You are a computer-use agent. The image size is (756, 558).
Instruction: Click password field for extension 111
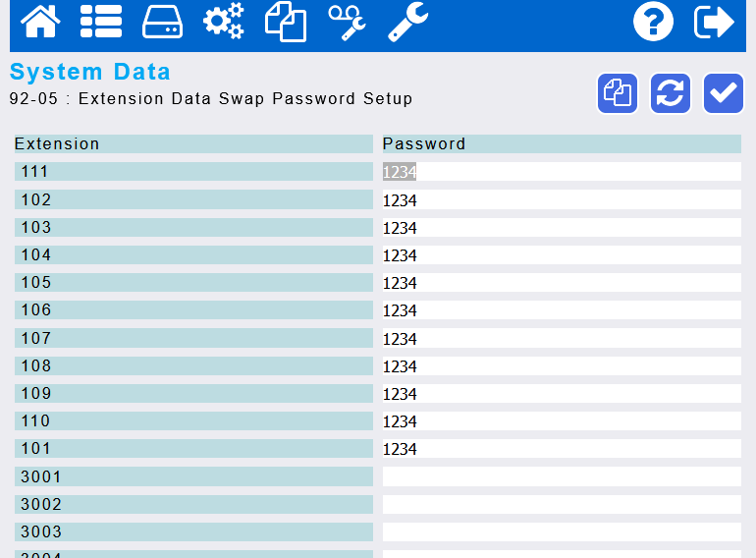pos(562,172)
